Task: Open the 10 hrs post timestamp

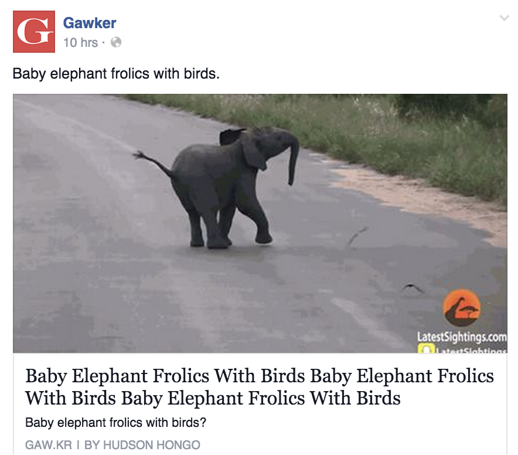Action: (81, 42)
